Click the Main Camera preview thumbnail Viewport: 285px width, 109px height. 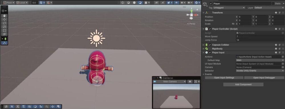[x=176, y=96]
